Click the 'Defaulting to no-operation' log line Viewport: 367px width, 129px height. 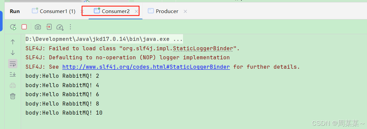[x=128, y=58]
